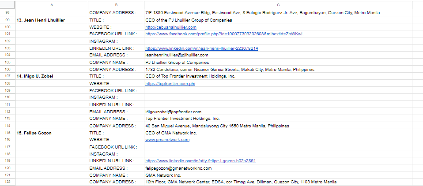423x186 pixels.
Task: Select empty Facebook value cell in row 117
Action: 278,147
